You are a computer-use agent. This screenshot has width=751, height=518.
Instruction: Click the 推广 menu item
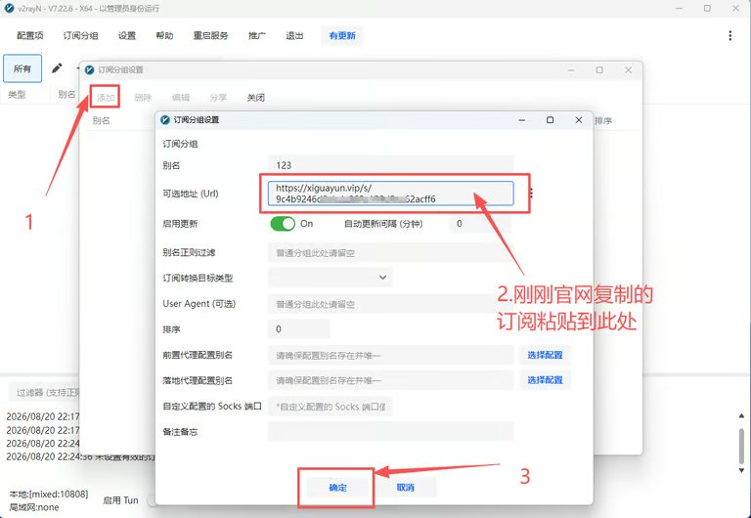pyautogui.click(x=257, y=35)
